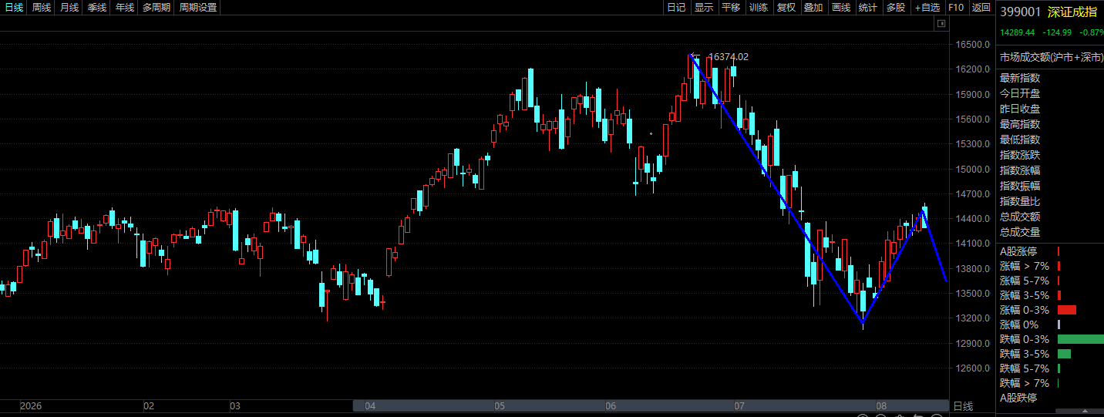This screenshot has width=1104, height=417.
Task: Click the red 涨幅 0-3% bar
Action: [1067, 310]
